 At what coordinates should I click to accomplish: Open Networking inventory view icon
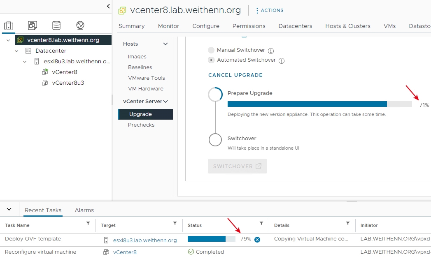point(80,25)
